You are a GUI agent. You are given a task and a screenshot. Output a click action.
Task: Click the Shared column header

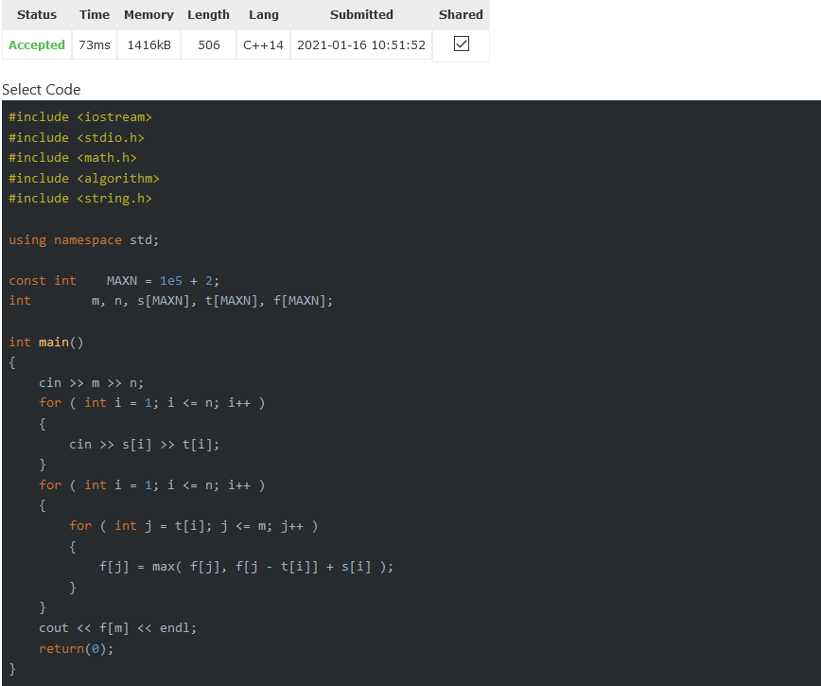point(461,14)
